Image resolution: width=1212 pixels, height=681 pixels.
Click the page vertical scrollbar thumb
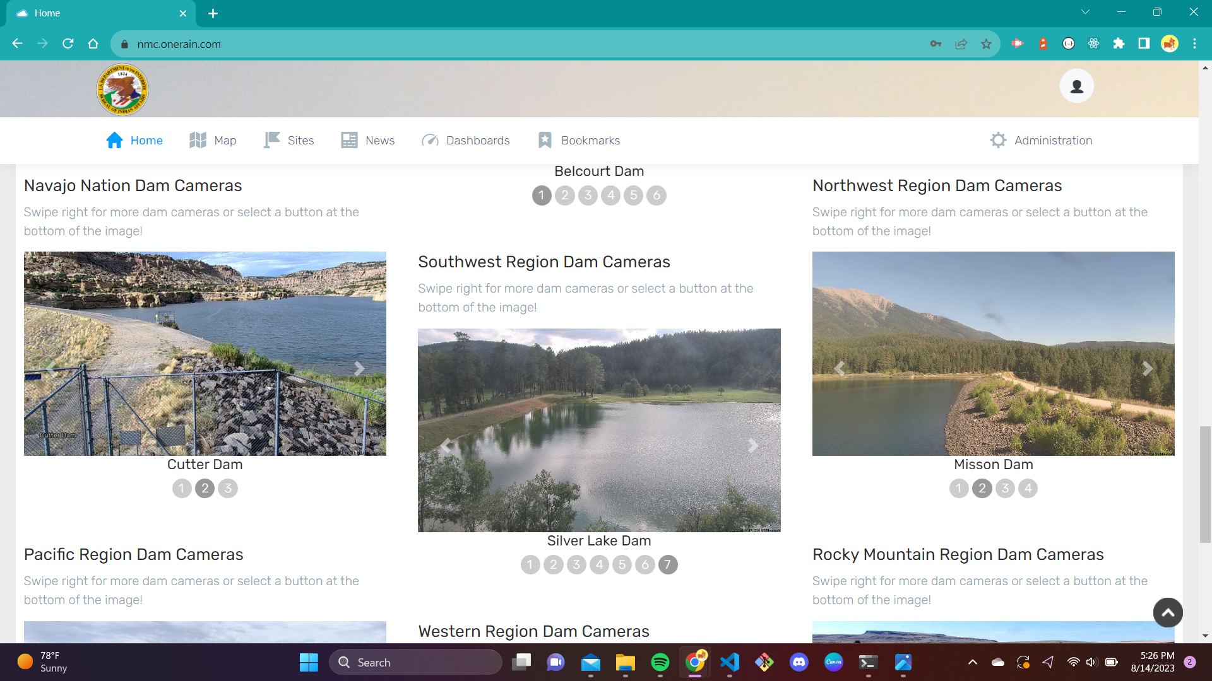[1205, 484]
